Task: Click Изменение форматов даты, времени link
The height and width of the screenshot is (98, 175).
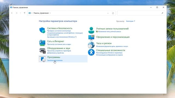Action: tap(112, 46)
